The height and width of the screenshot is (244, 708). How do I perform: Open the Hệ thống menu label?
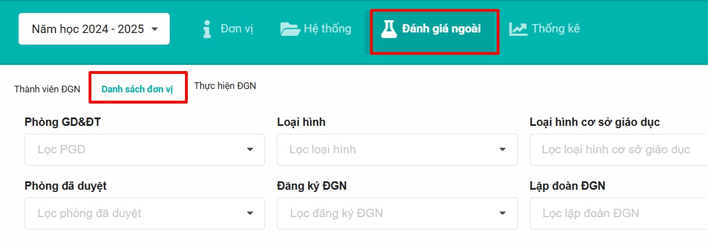click(x=327, y=29)
